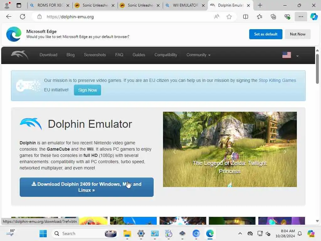
Task: Open the Read aloud icon in address bar
Action: [217, 17]
